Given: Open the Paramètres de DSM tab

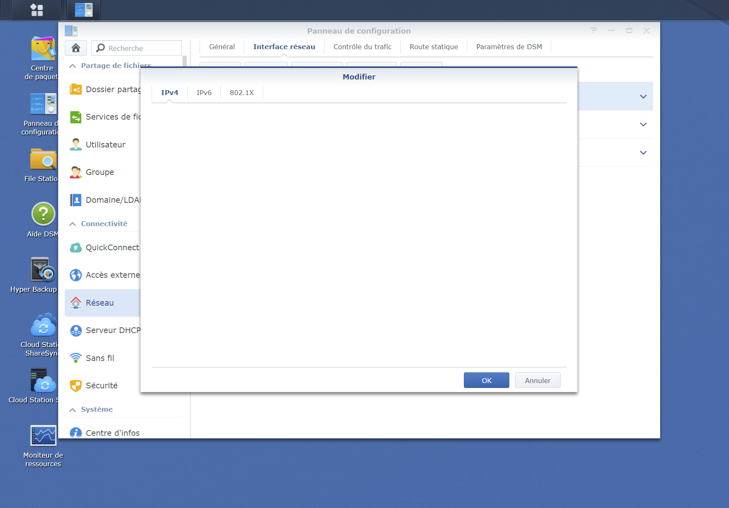Looking at the screenshot, I should pyautogui.click(x=509, y=47).
